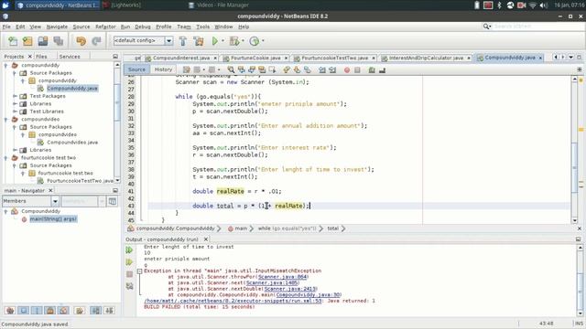Screen dimensions: 586x329
Task: Click the Save All toolbar icon
Action: click(x=59, y=41)
